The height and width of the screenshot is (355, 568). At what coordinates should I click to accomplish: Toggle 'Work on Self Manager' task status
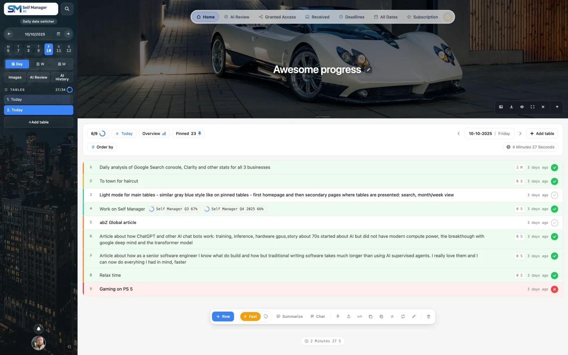coord(555,209)
